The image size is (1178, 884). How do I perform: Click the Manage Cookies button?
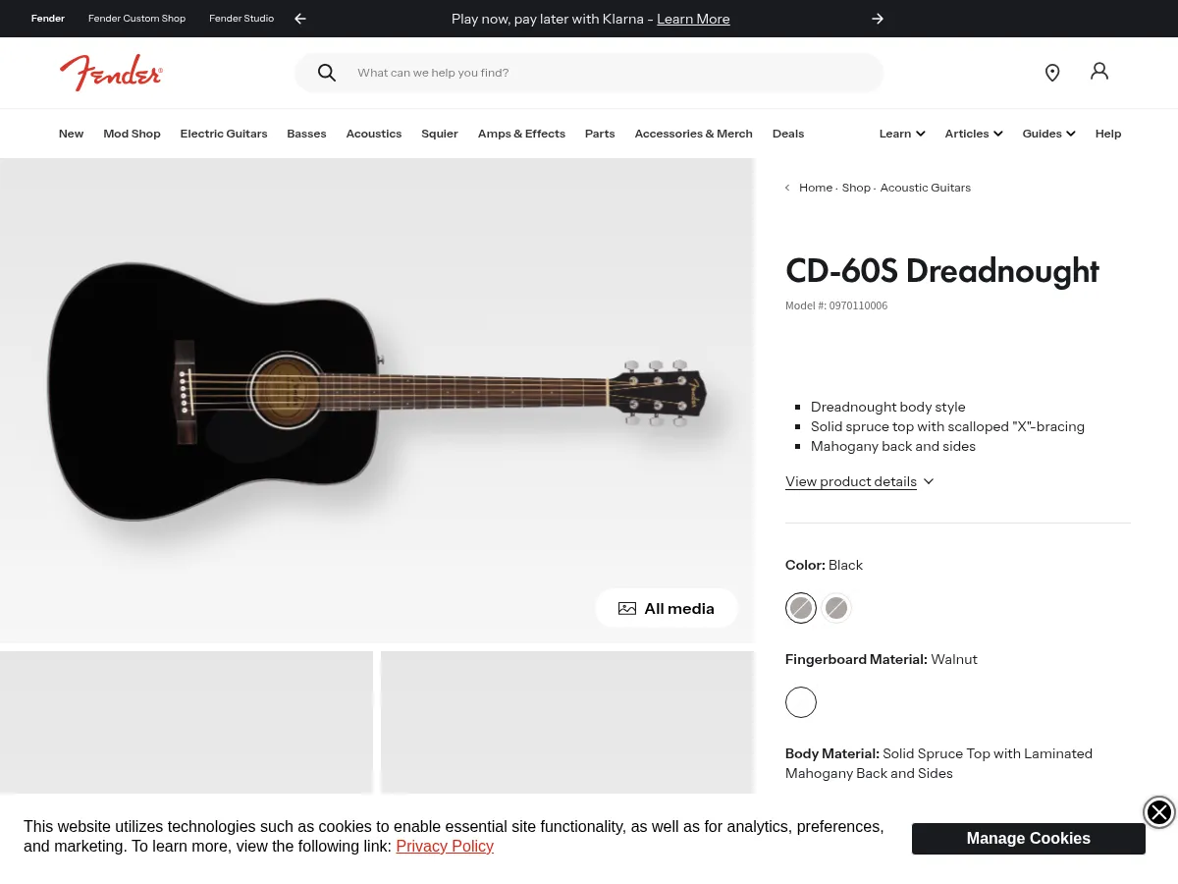point(1028,839)
